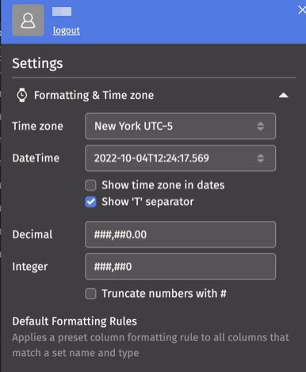Image resolution: width=306 pixels, height=372 pixels.
Task: Enable Show time zone in dates
Action: 90,185
